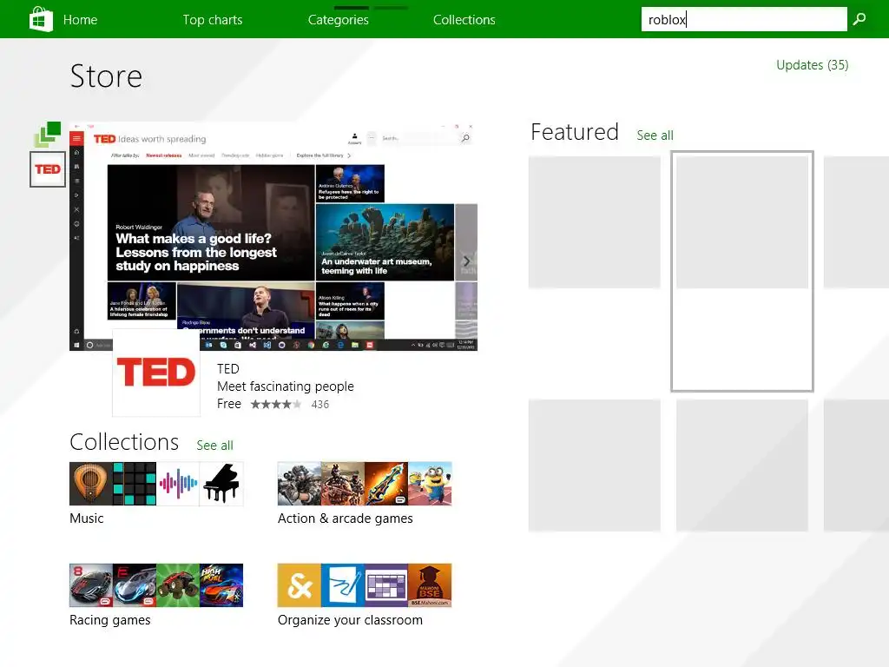Click the Free price label for TED
The height and width of the screenshot is (667, 889).
(229, 404)
